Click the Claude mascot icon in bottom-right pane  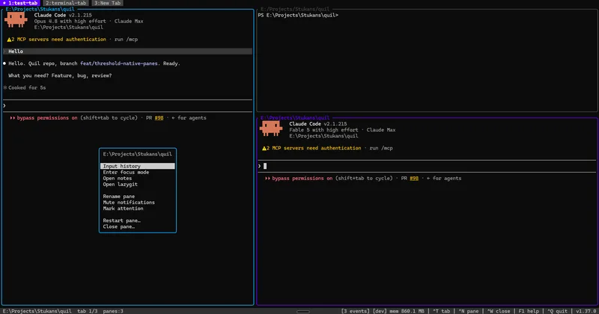pyautogui.click(x=271, y=128)
